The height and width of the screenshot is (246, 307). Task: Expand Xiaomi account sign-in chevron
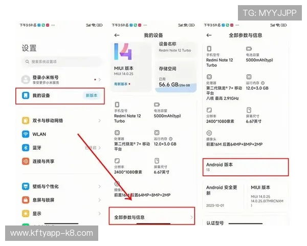(x=99, y=79)
